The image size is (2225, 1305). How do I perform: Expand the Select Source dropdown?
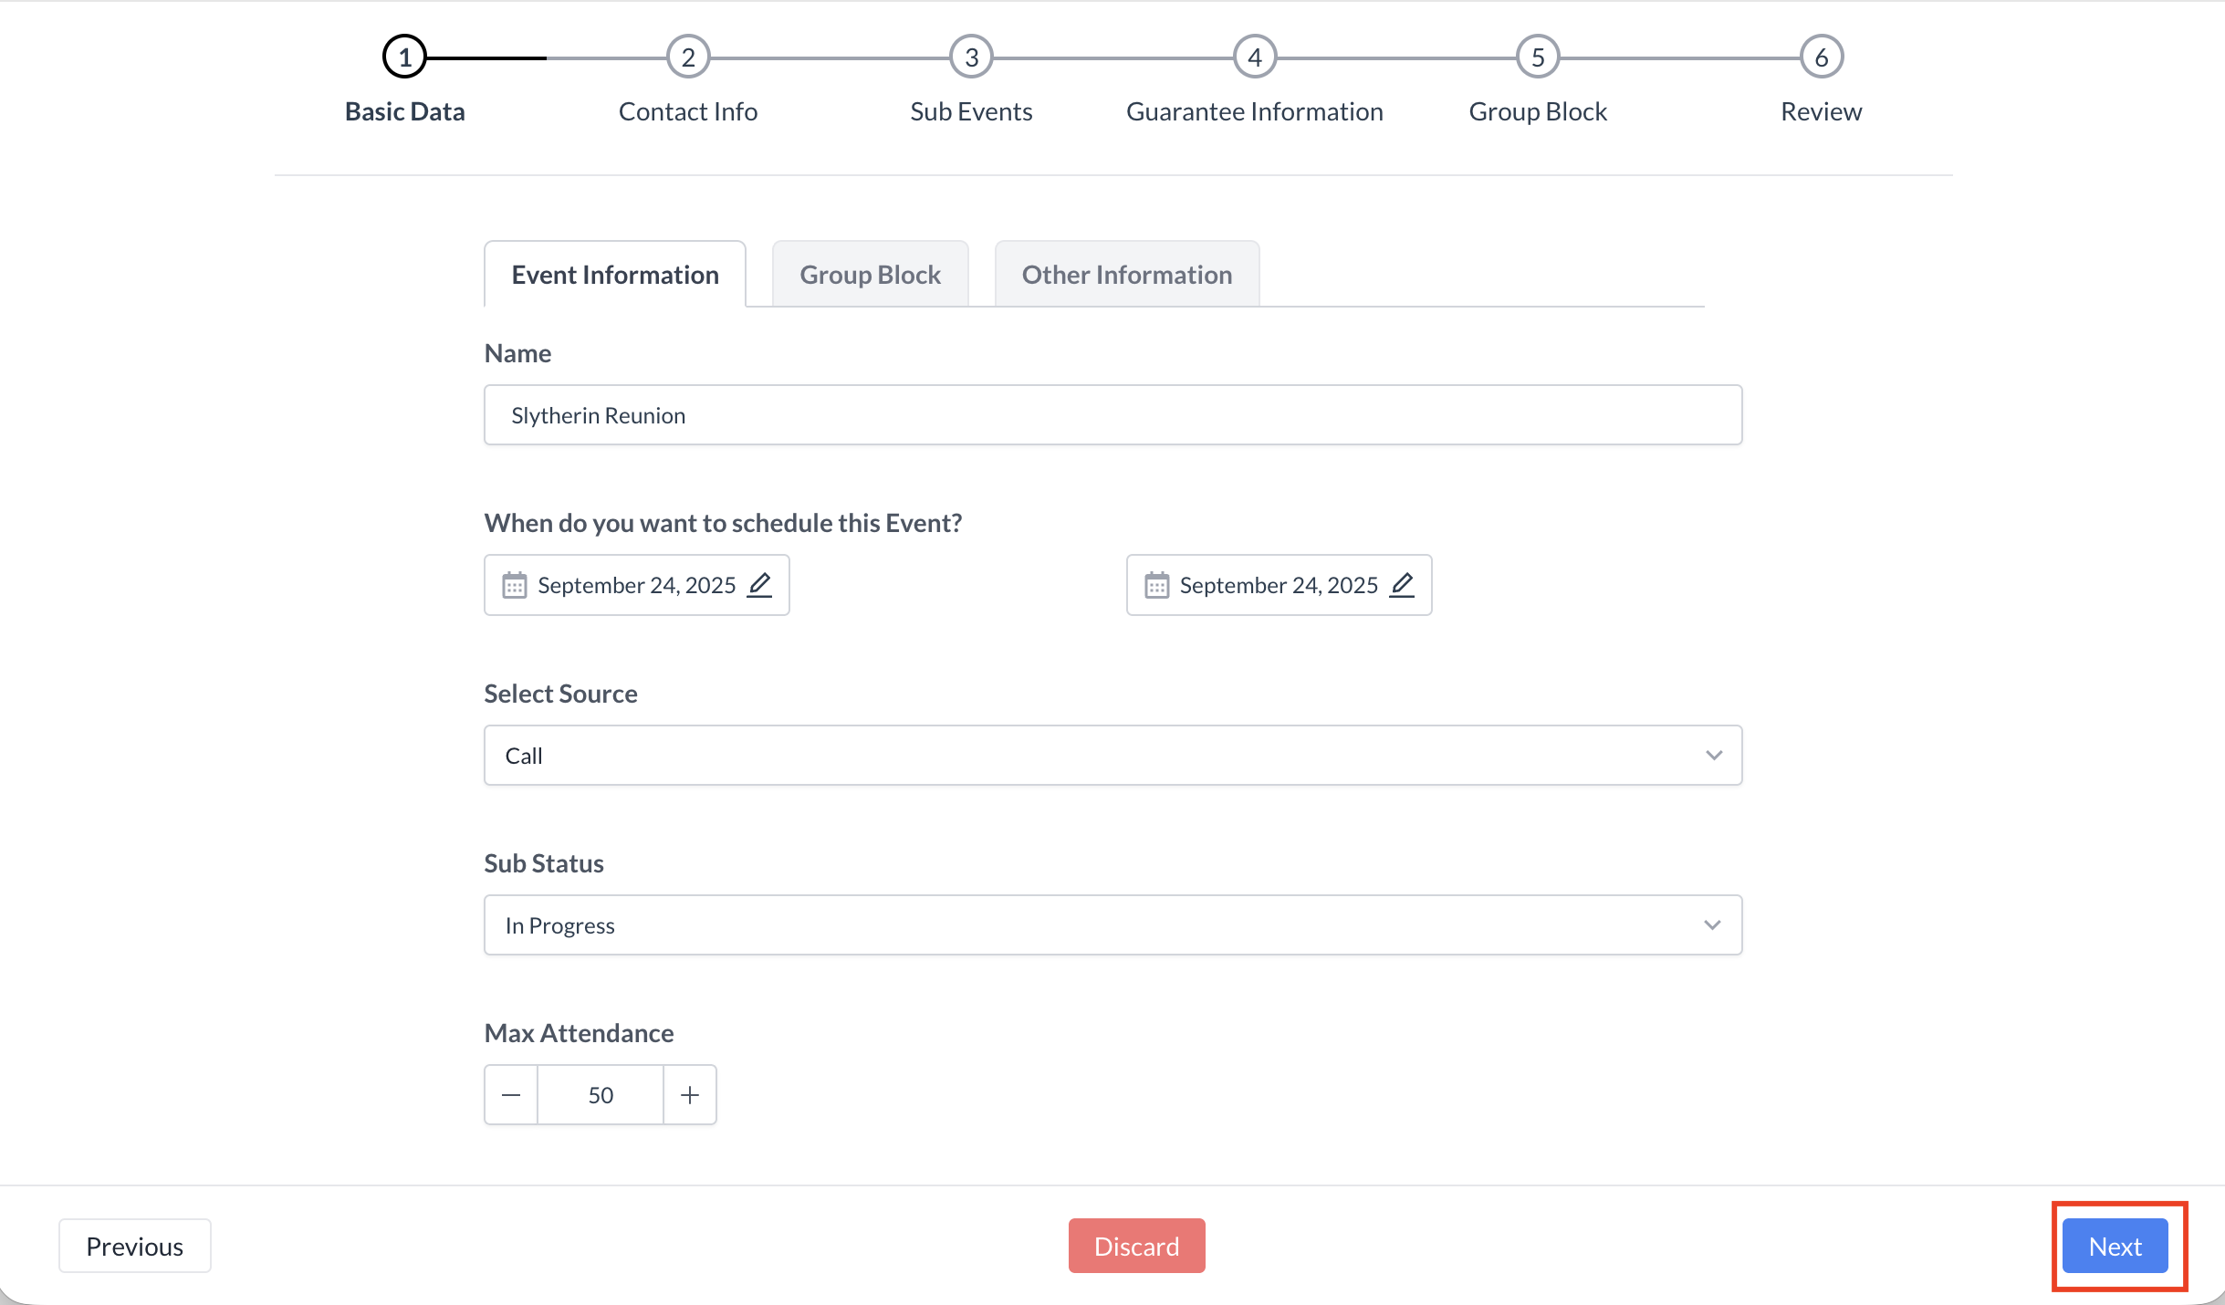1112,756
